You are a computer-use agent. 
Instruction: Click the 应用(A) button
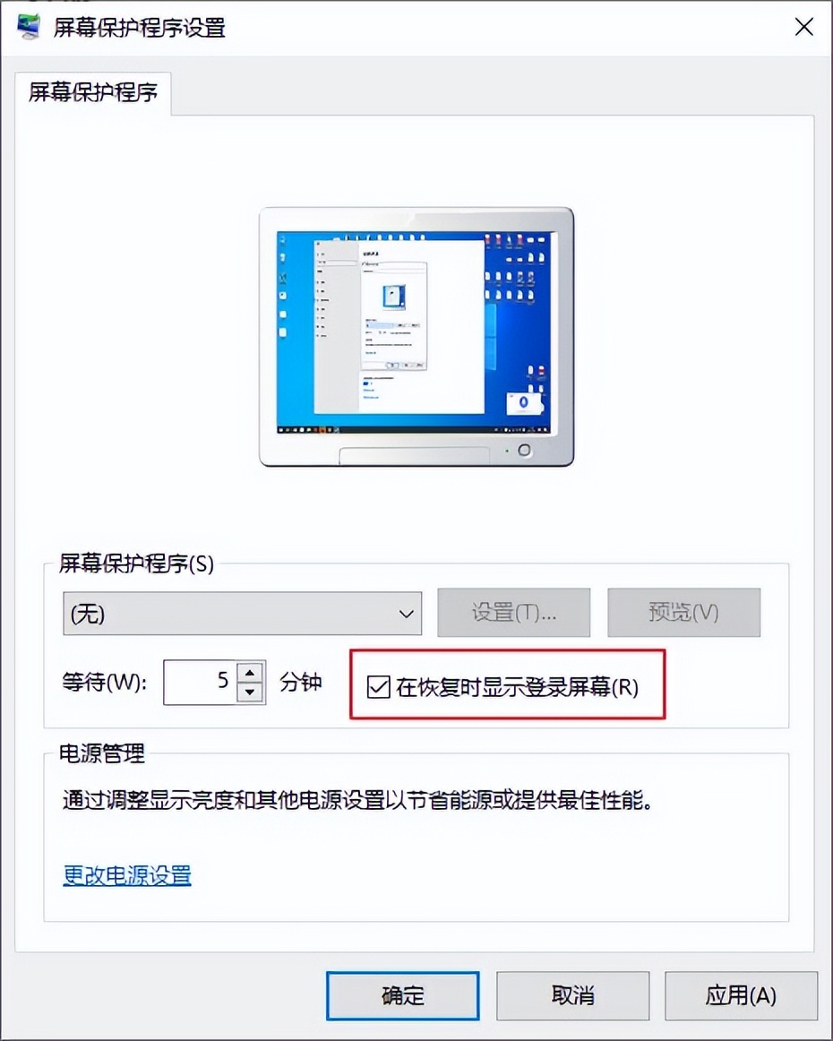pos(741,996)
